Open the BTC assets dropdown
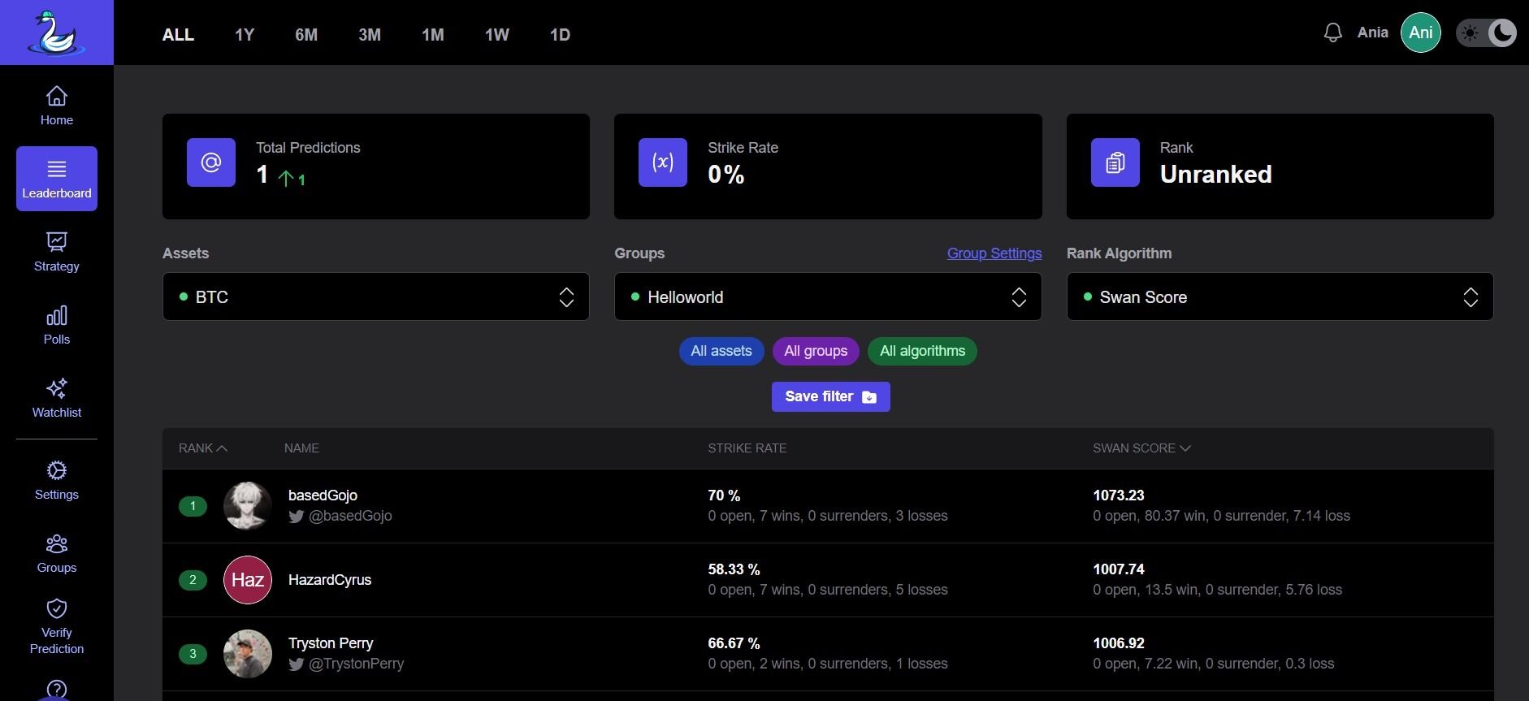This screenshot has height=701, width=1529. click(x=376, y=296)
